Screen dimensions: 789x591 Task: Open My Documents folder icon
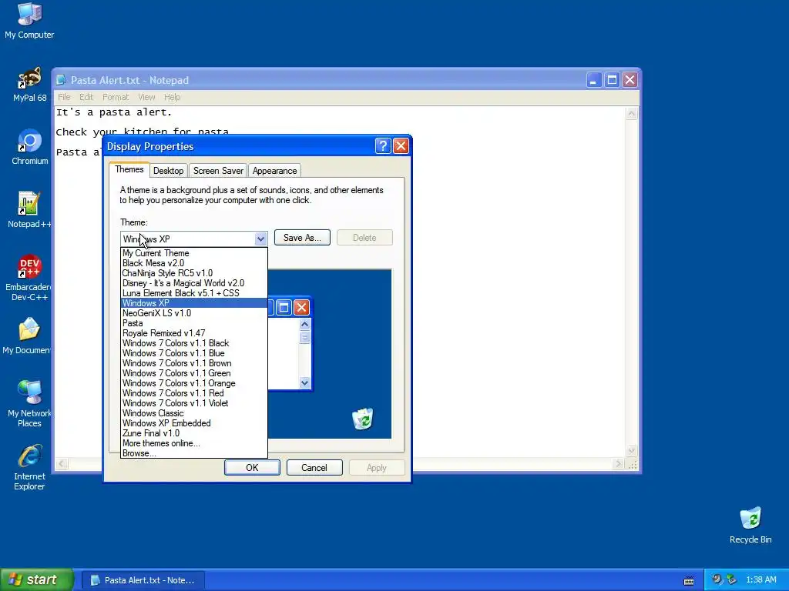click(26, 336)
